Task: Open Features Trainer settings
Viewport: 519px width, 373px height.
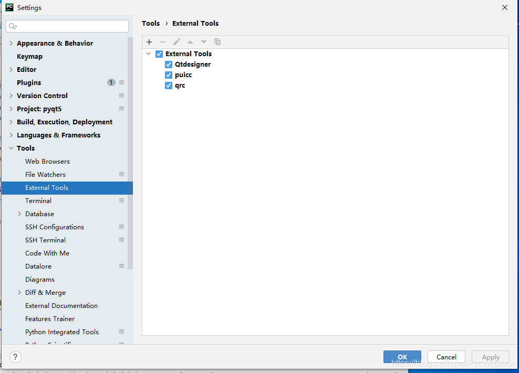Action: coord(50,319)
